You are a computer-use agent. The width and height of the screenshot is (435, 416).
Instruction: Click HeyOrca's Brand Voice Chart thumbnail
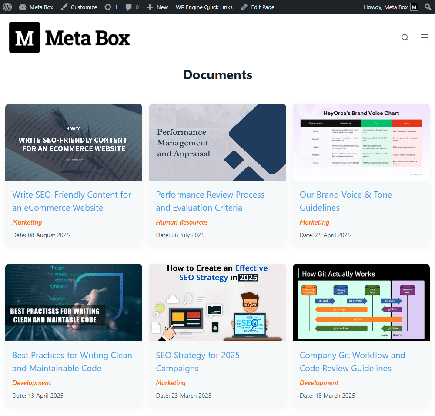[361, 142]
